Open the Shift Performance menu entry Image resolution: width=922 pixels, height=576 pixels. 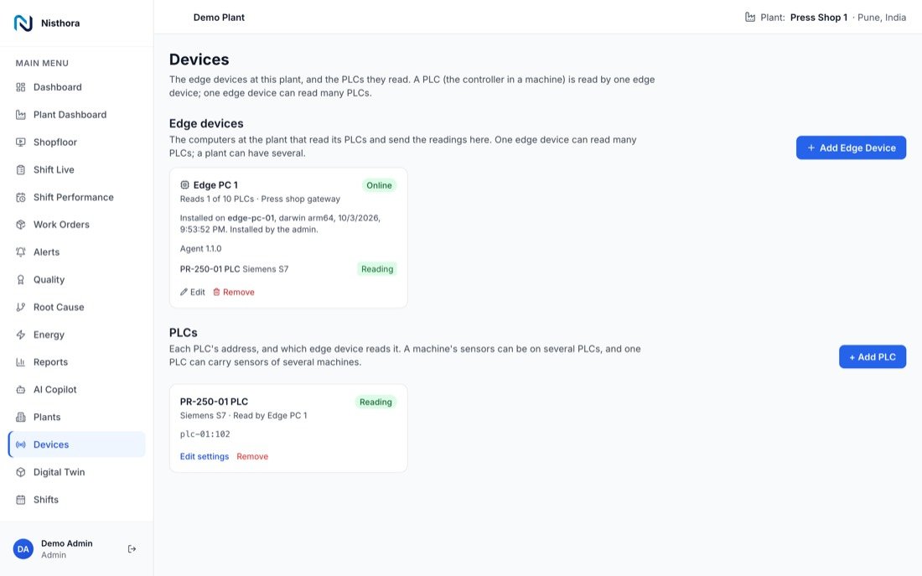[77, 197]
